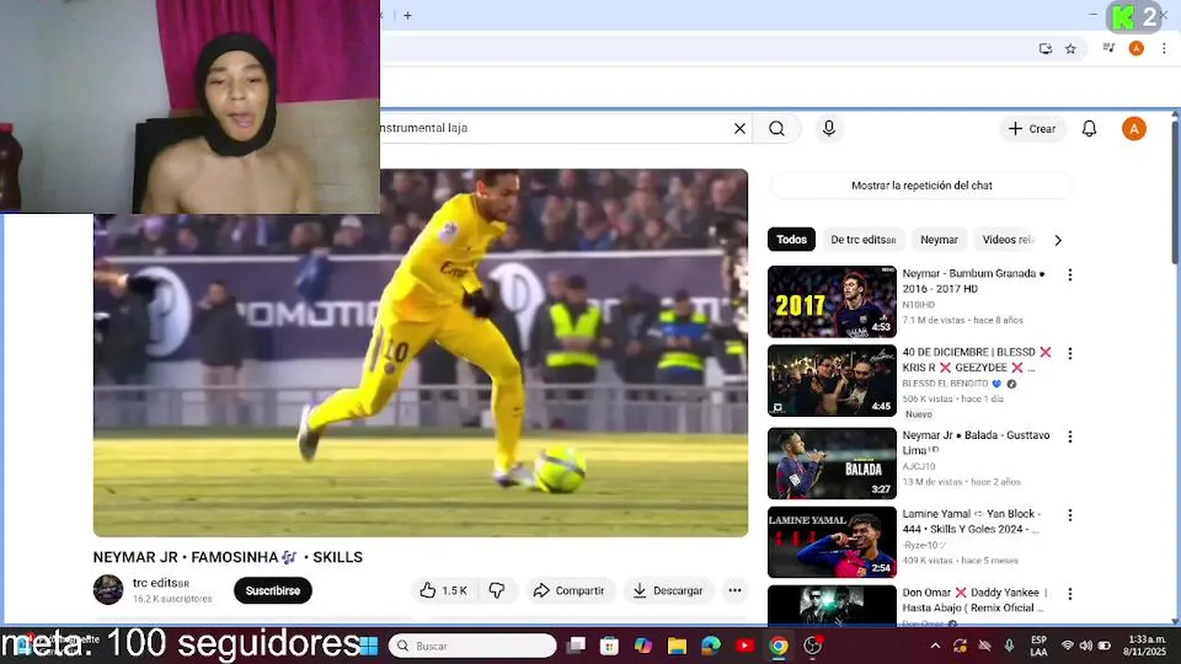The height and width of the screenshot is (664, 1181).
Task: Like the Neymar Jr Famosinha video
Action: (444, 590)
